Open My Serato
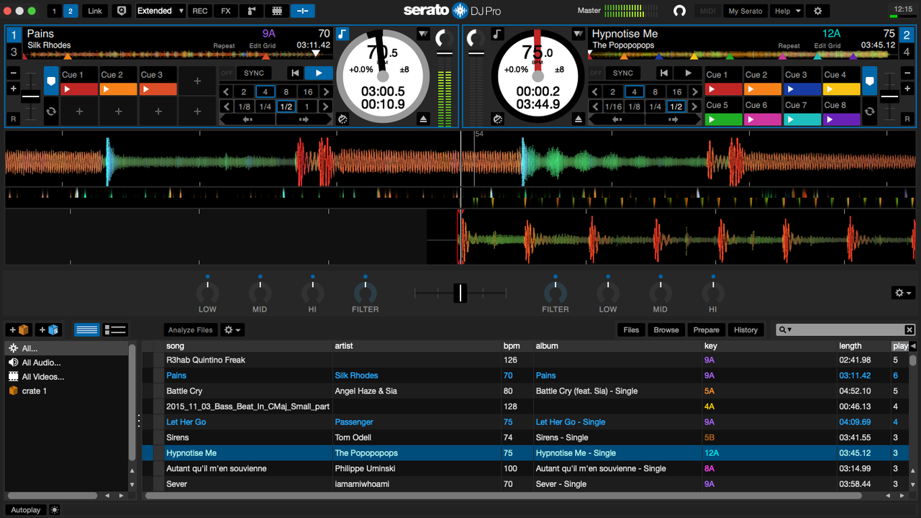Image resolution: width=921 pixels, height=518 pixels. click(745, 11)
